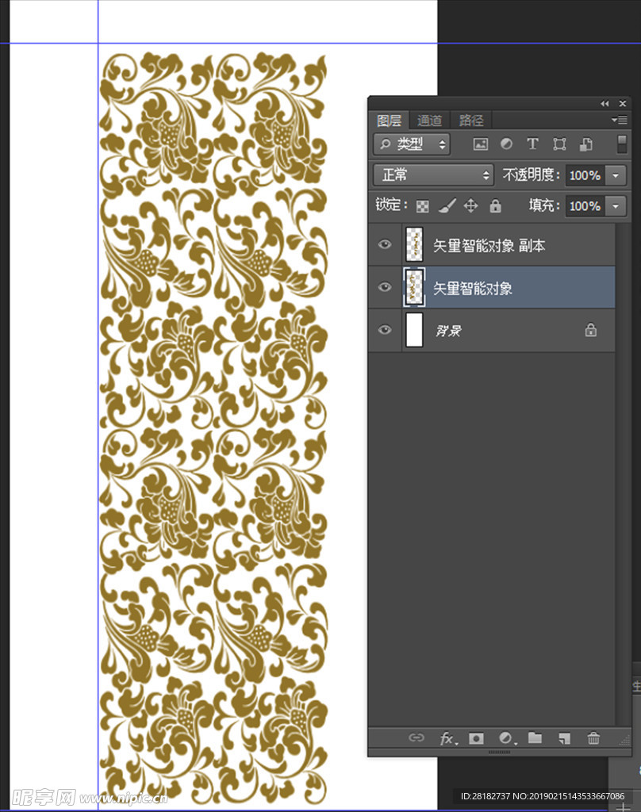Image resolution: width=641 pixels, height=812 pixels.
Task: Toggle visibility of 矢量智能对象 layer
Action: (385, 287)
